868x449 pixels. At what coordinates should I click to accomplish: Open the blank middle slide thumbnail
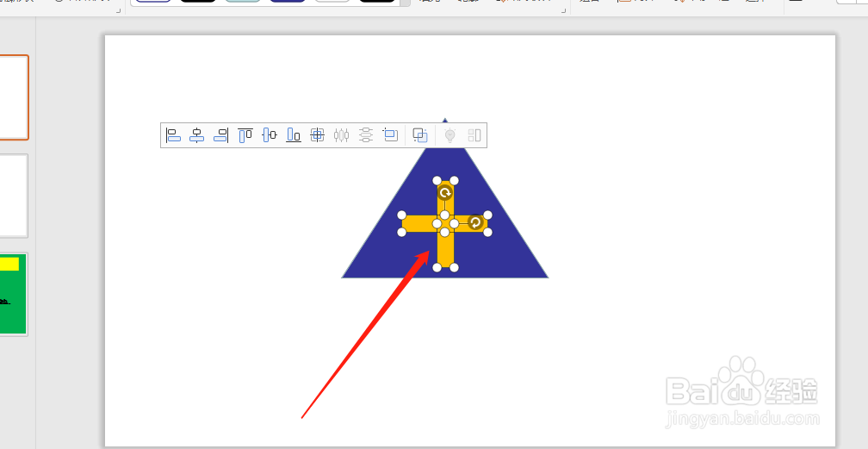coord(14,196)
